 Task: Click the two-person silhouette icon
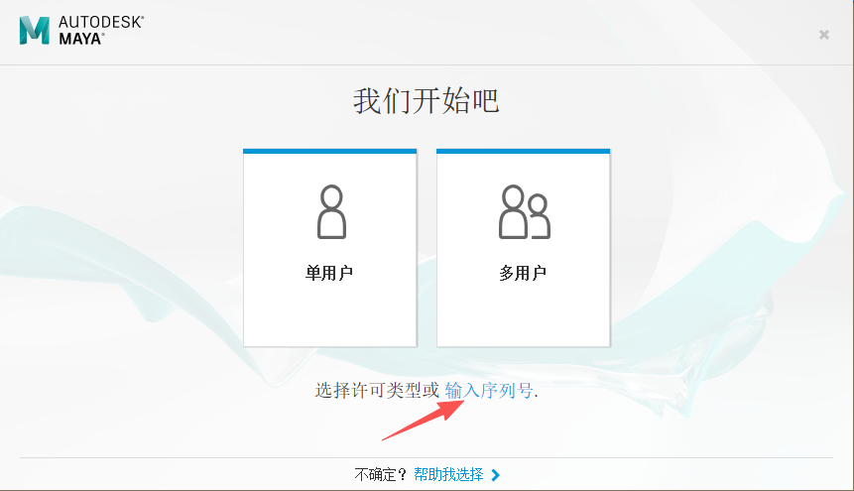[525, 212]
